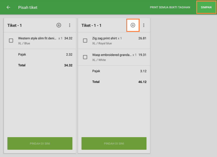Viewport: 217px width, 157px height.
Task: Tick the Western style slim fit denim checkbox
Action: (11, 41)
